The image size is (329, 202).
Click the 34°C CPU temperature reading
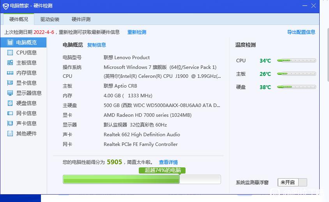tap(265, 61)
